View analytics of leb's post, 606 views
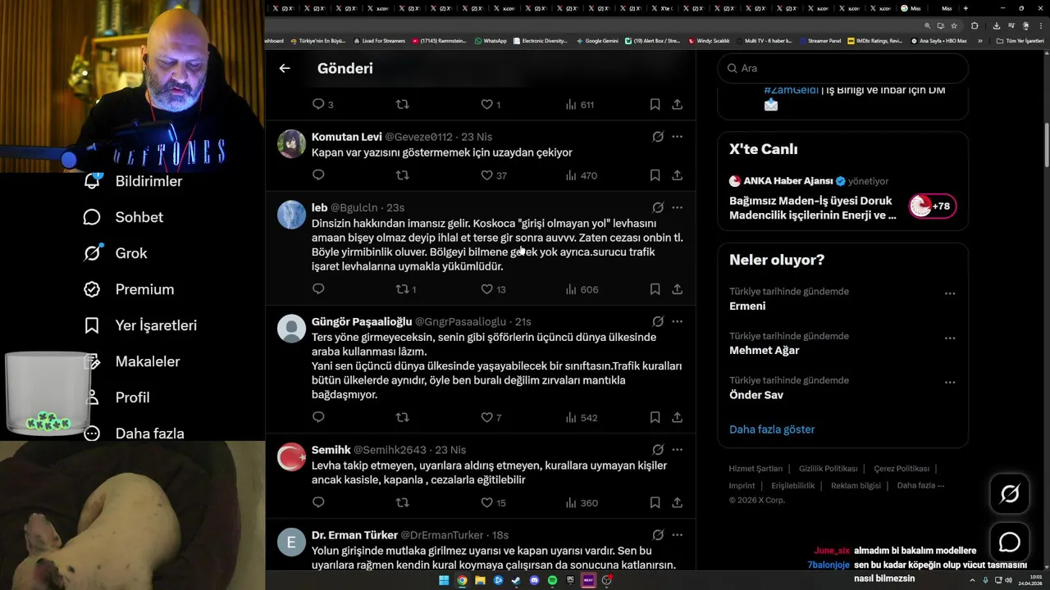Image resolution: width=1050 pixels, height=590 pixels. pos(582,288)
